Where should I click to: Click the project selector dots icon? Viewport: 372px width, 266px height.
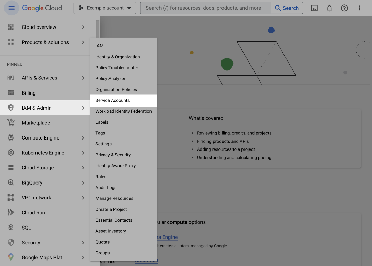(x=81, y=8)
